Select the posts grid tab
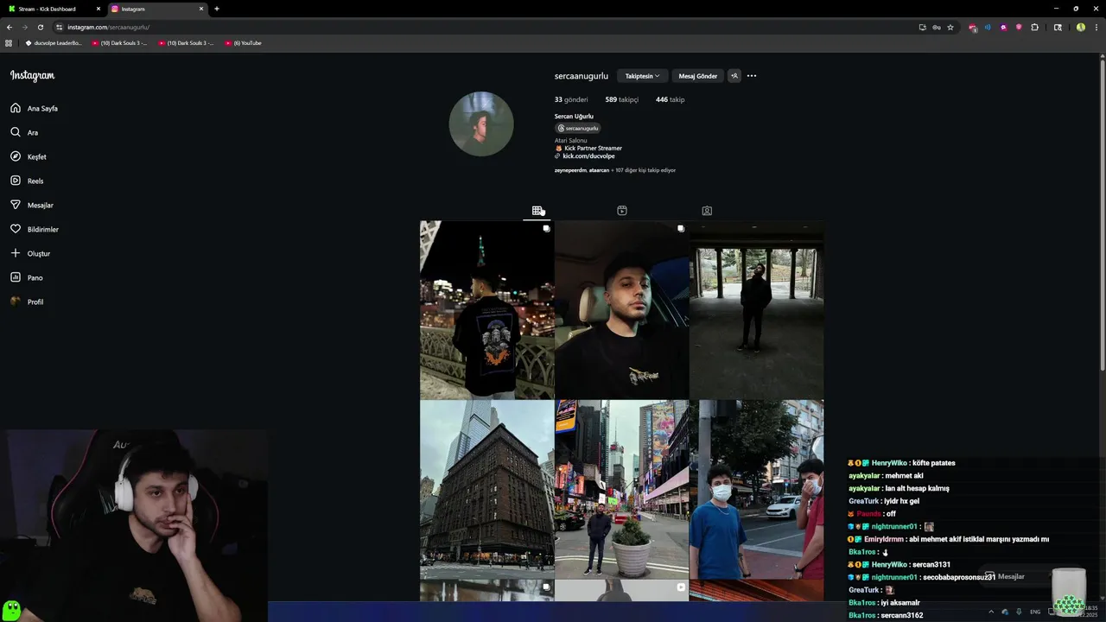This screenshot has height=622, width=1106. click(x=537, y=211)
